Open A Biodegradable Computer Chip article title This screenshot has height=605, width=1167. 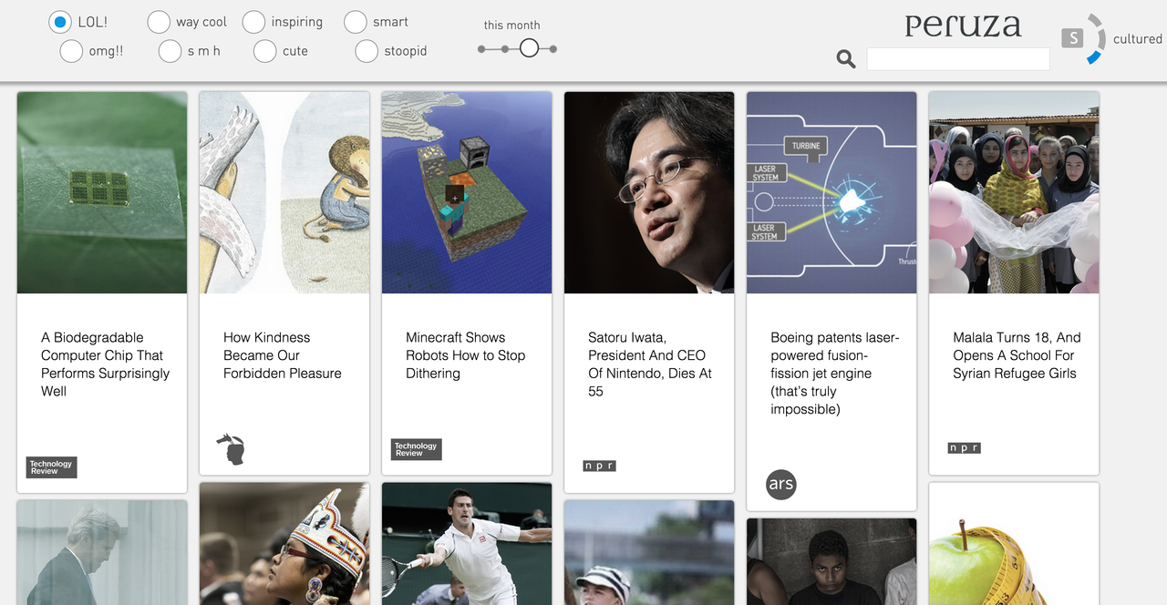pos(106,364)
